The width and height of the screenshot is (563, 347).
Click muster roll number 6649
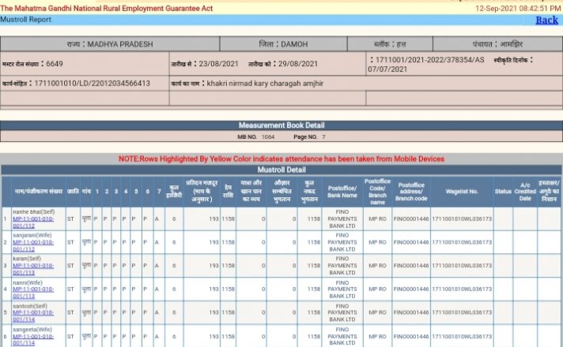click(55, 64)
